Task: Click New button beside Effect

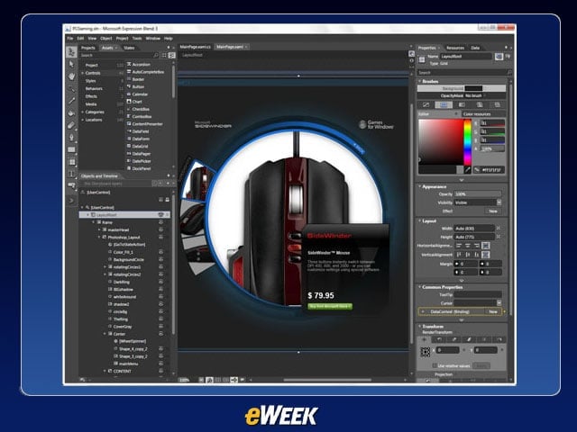Action: (x=493, y=211)
